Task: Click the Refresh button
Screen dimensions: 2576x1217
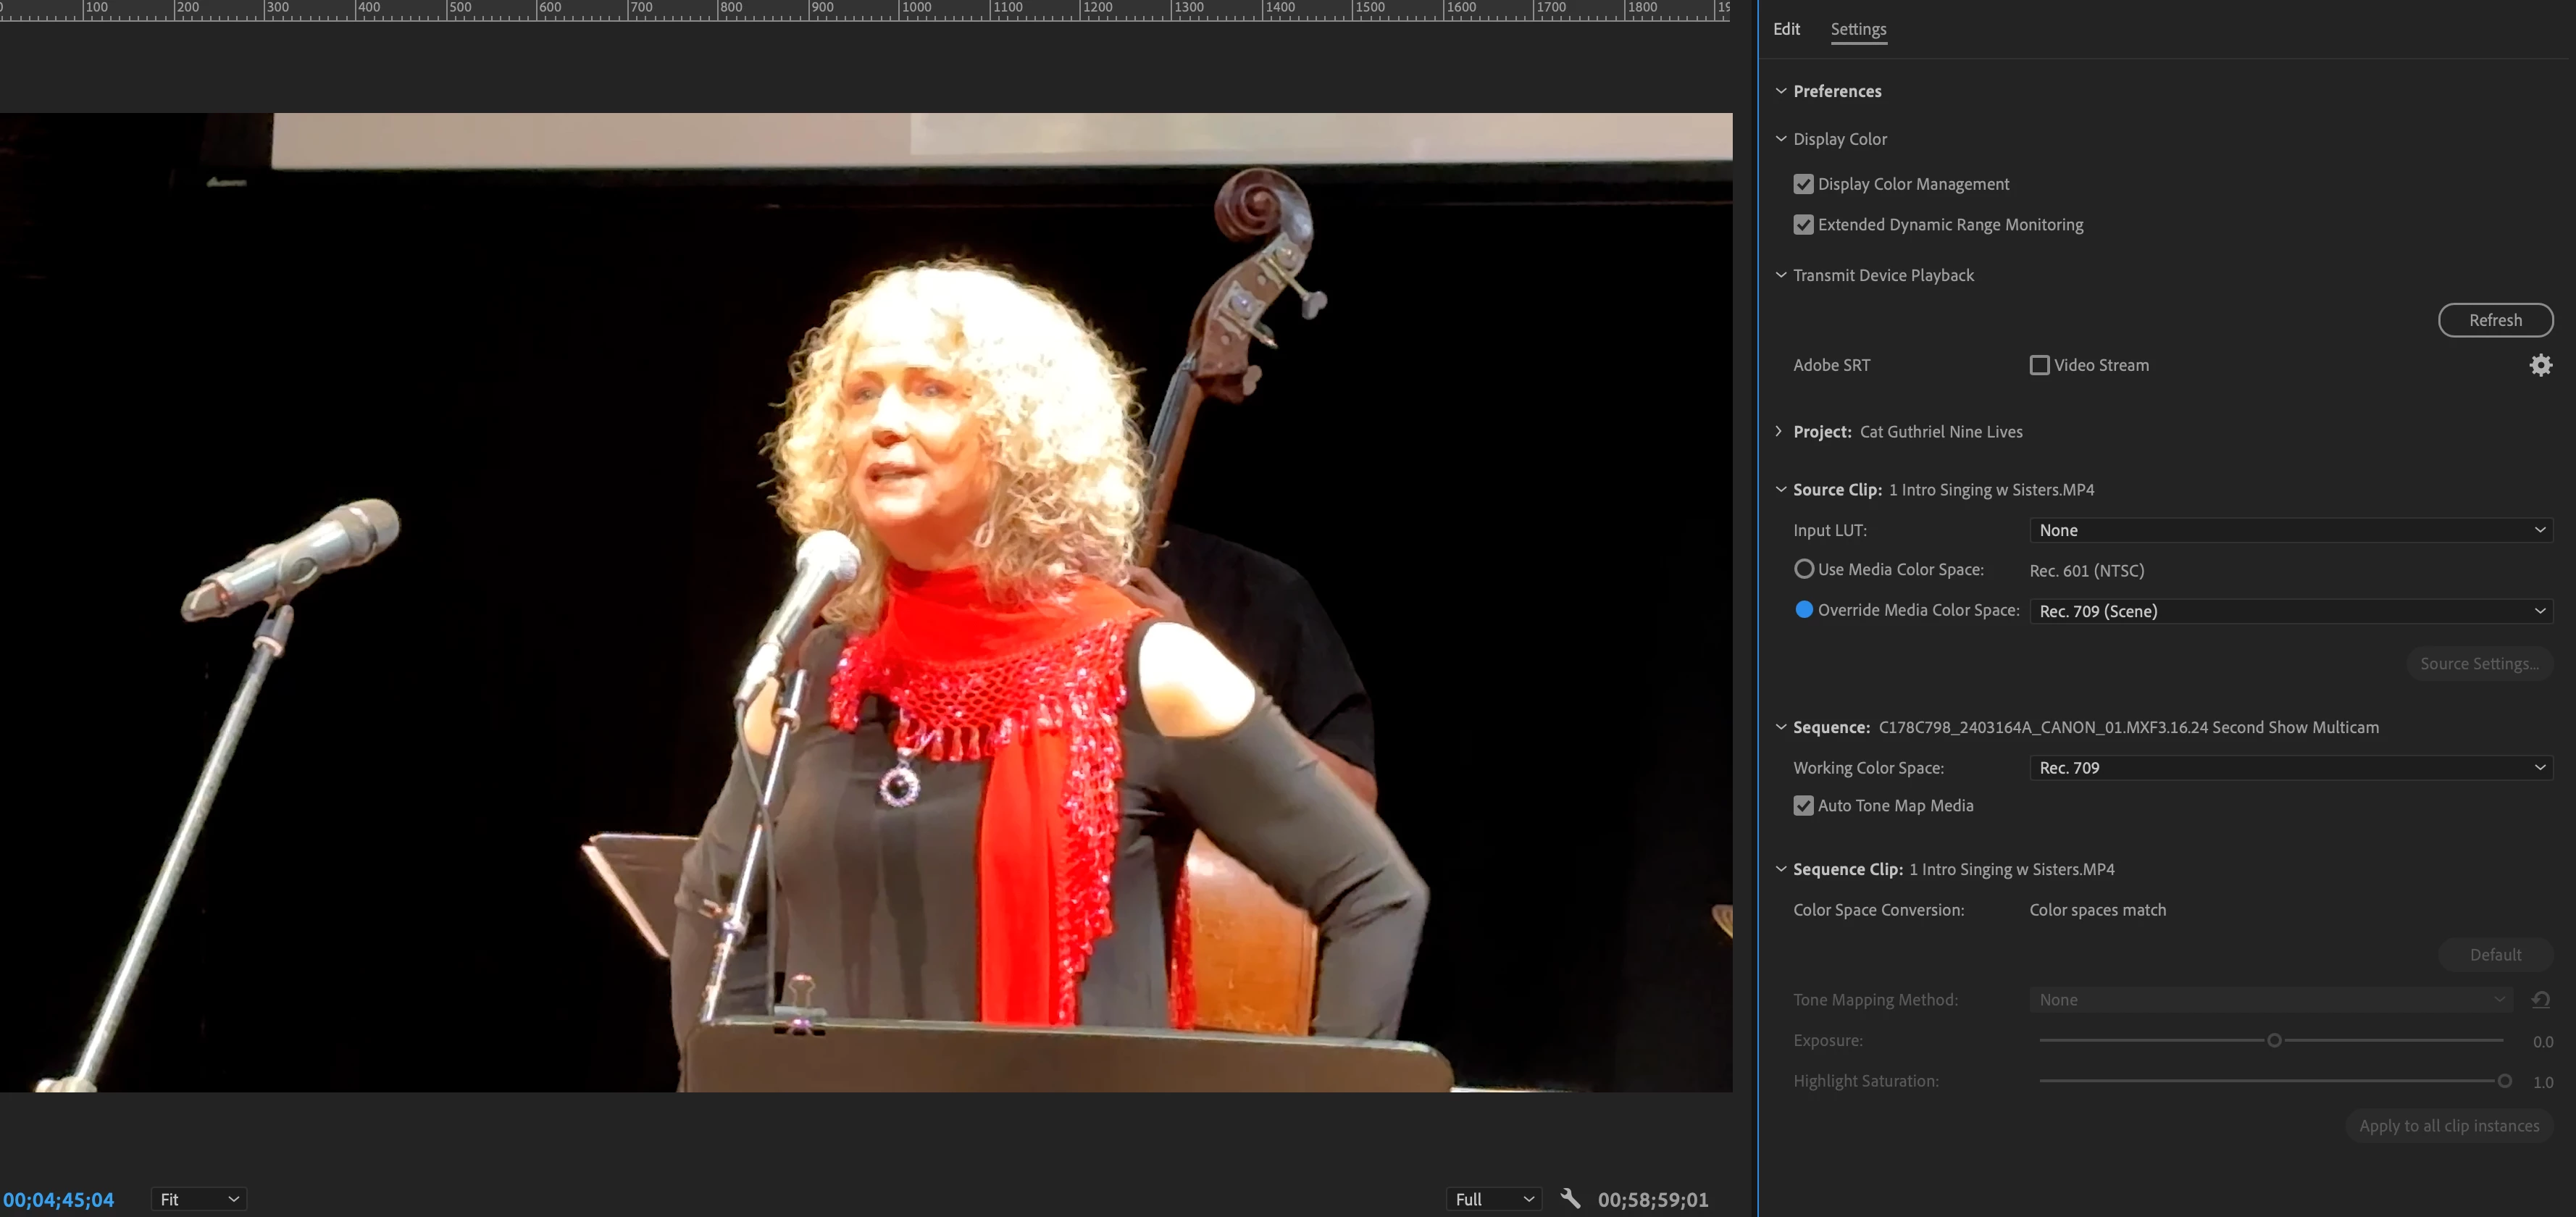Action: (2495, 320)
